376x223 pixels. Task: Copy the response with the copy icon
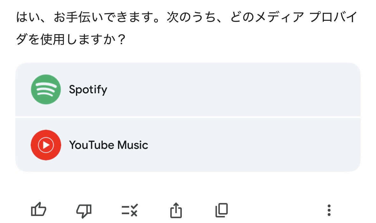pyautogui.click(x=222, y=210)
